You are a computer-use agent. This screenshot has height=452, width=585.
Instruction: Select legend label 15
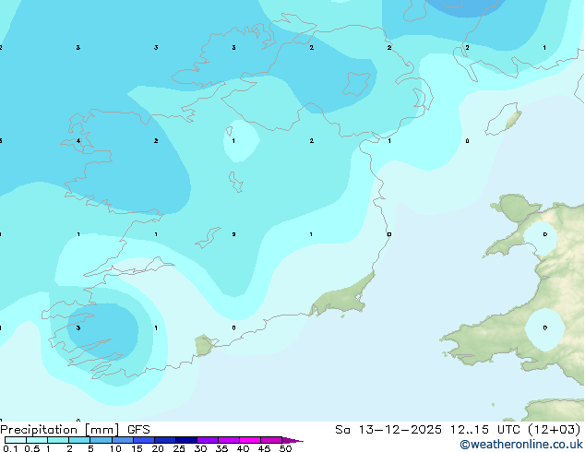point(137,448)
